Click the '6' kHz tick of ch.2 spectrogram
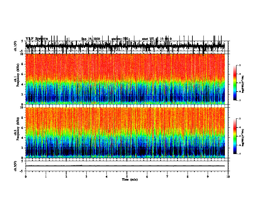Viewport: 257px width, 198px height. pyautogui.click(x=23, y=128)
